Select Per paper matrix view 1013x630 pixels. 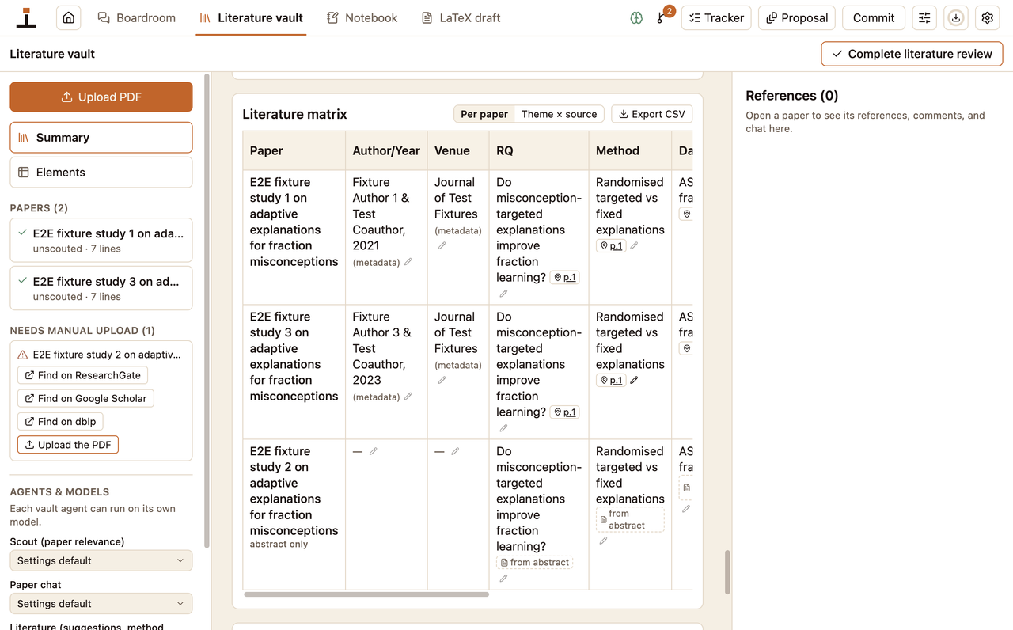point(484,114)
